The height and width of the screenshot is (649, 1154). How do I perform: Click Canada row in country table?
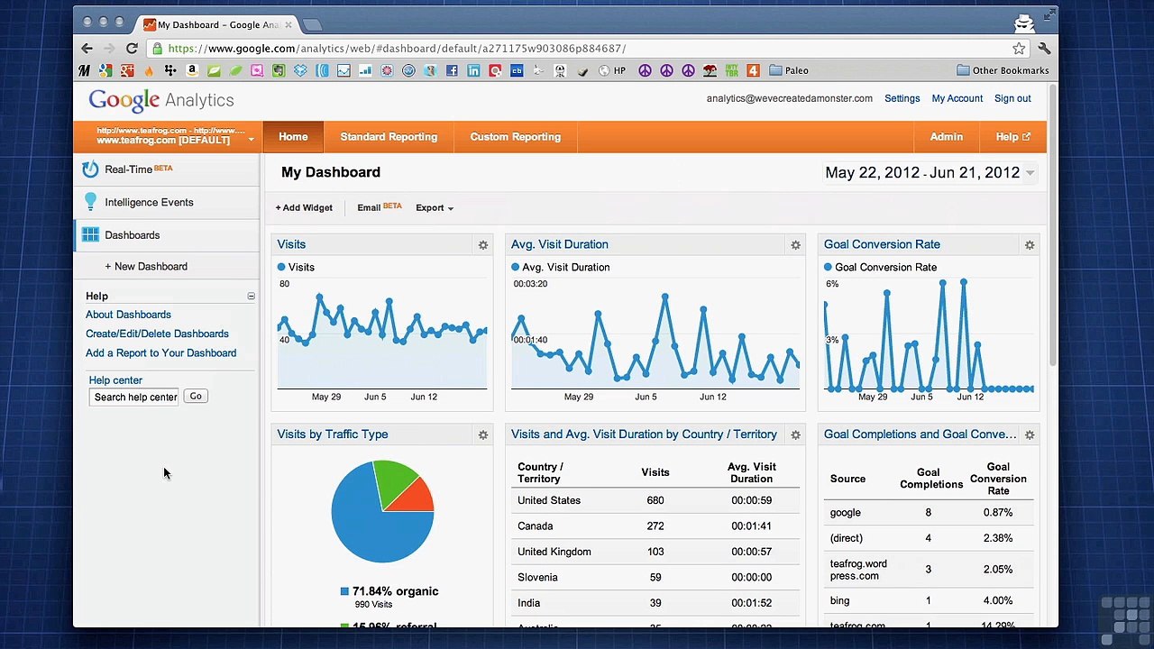coord(655,526)
